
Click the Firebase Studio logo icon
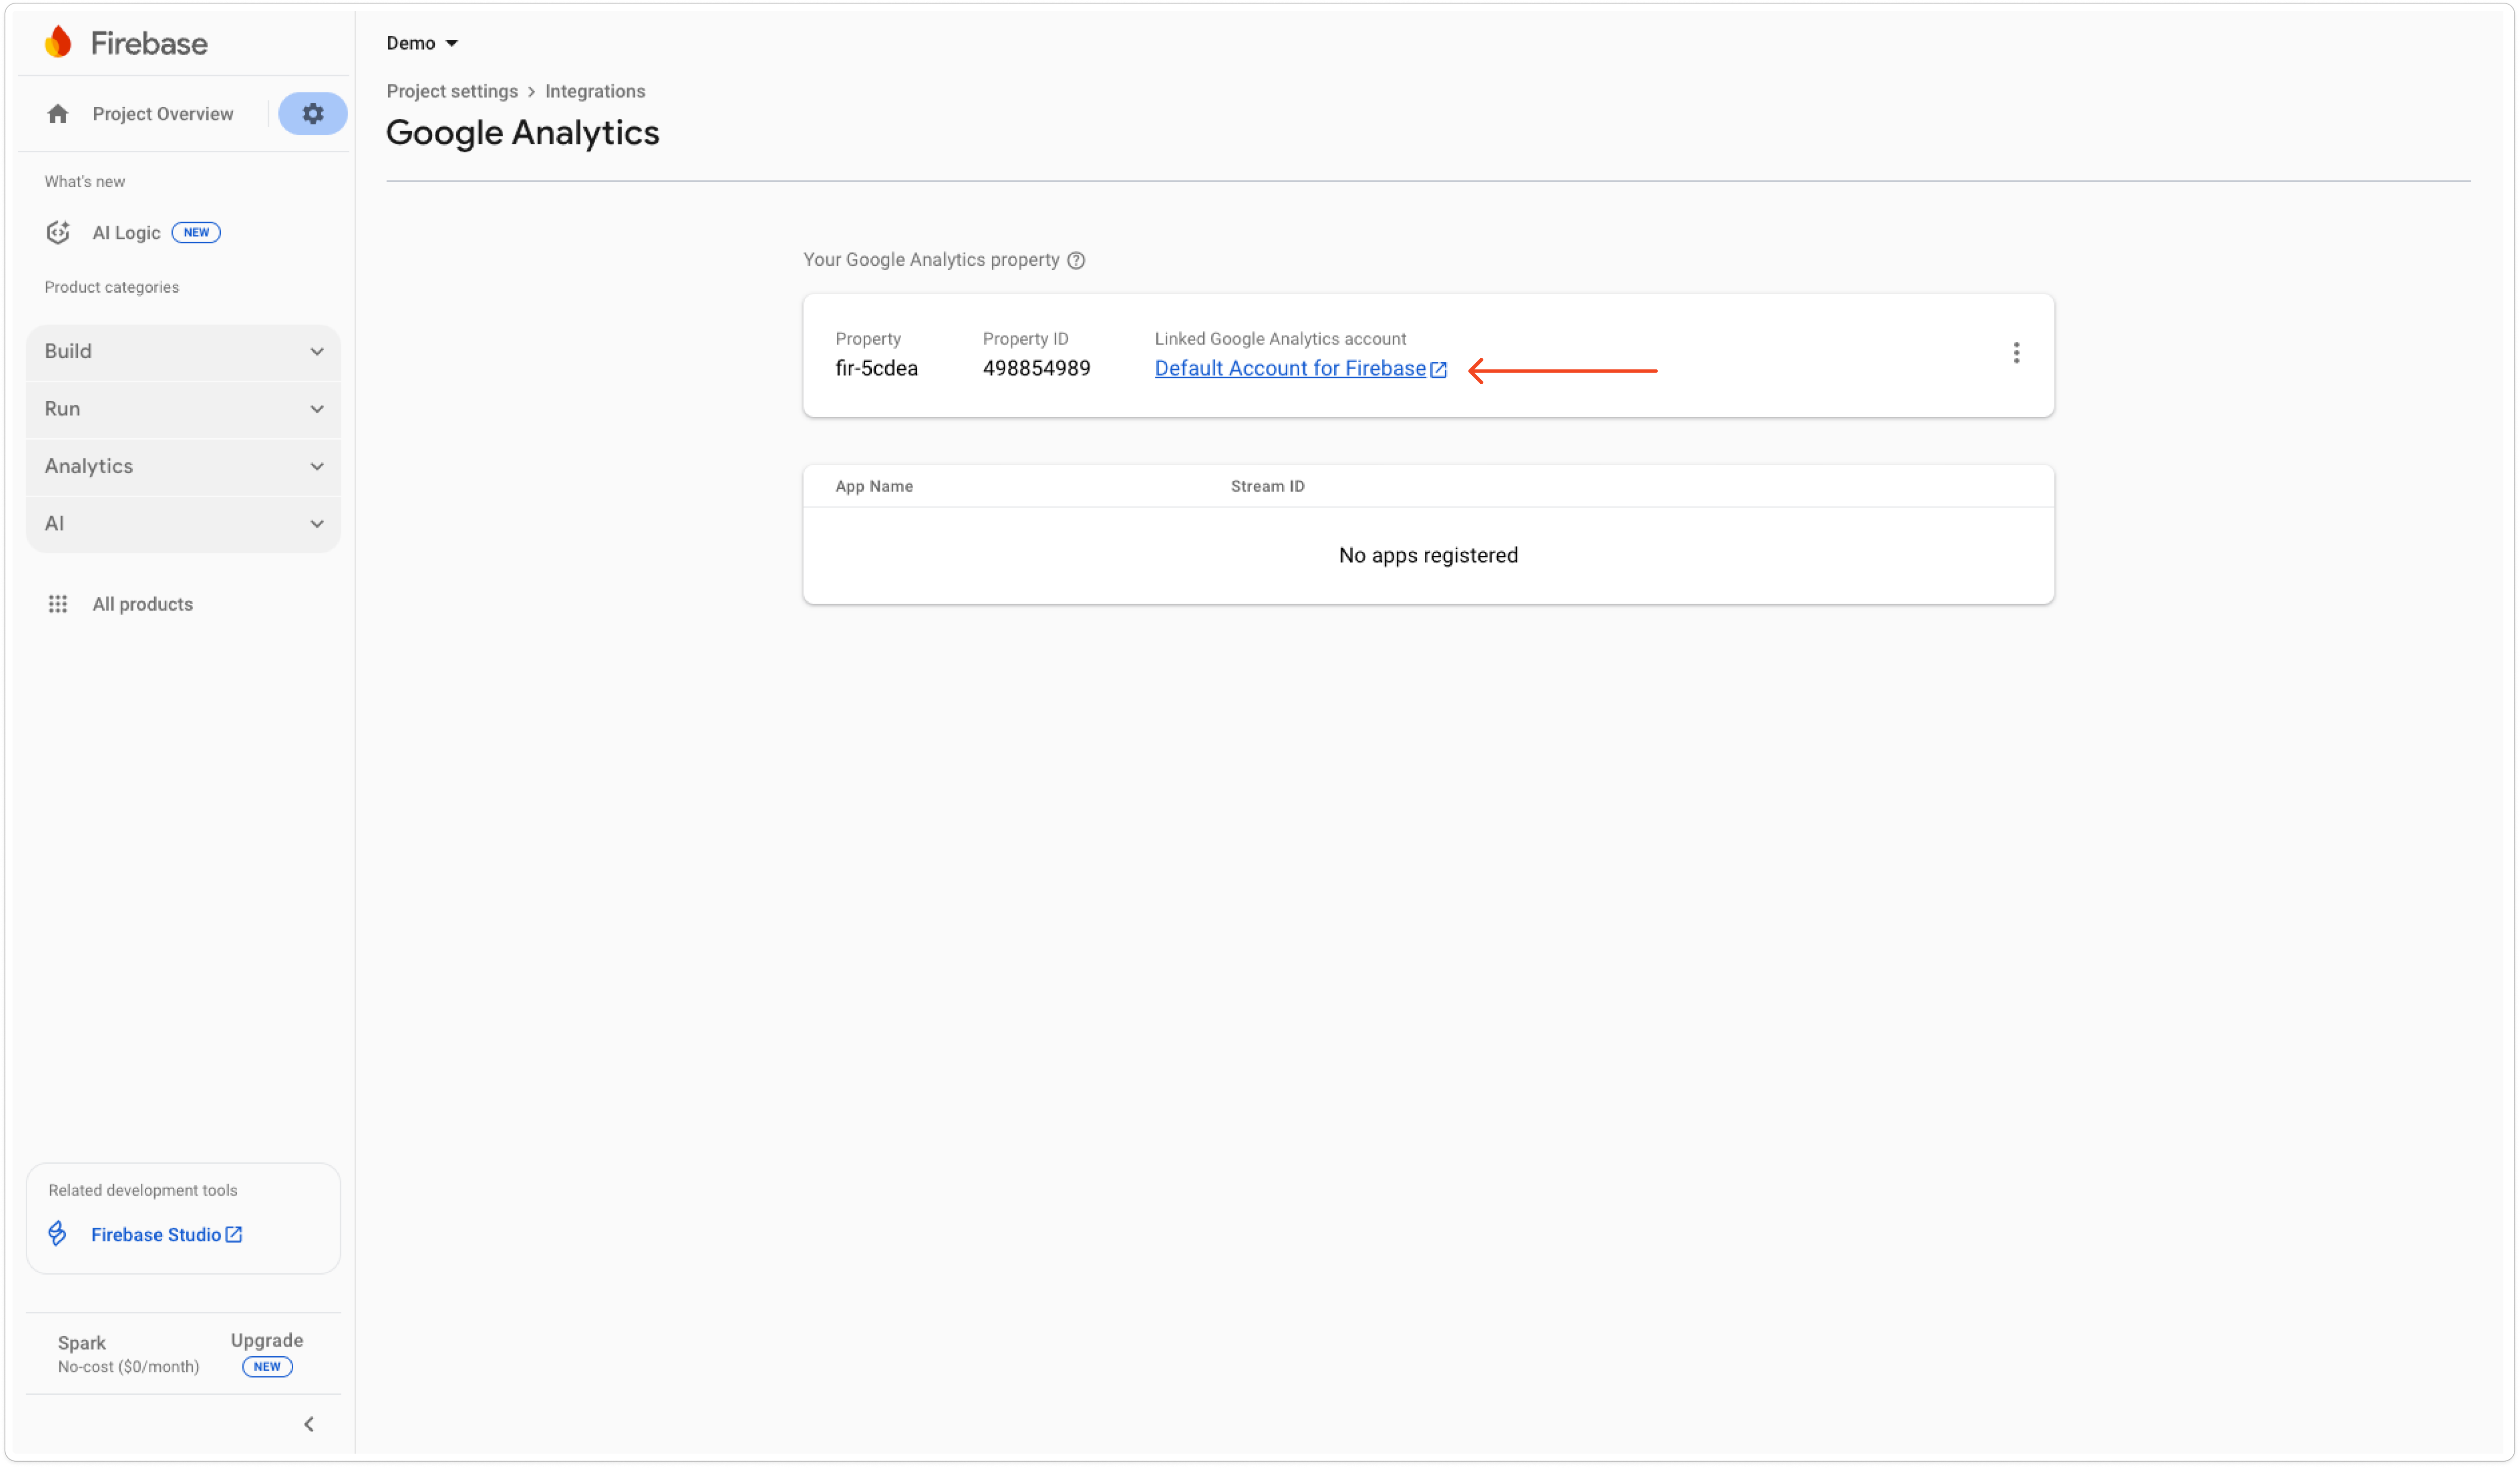[x=58, y=1234]
